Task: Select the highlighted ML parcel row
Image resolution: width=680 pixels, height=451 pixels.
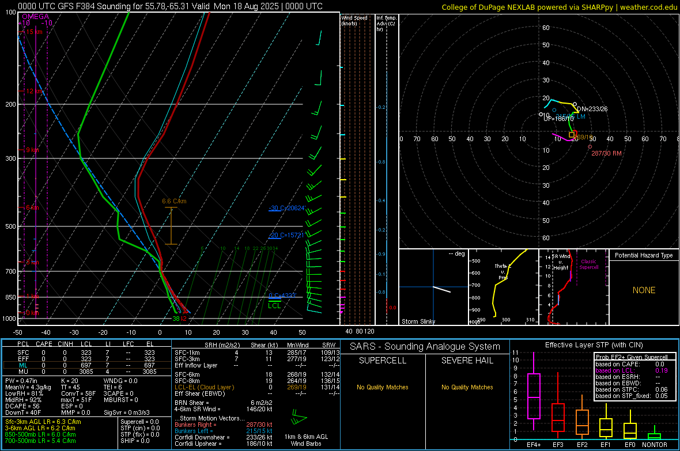Action: point(87,365)
